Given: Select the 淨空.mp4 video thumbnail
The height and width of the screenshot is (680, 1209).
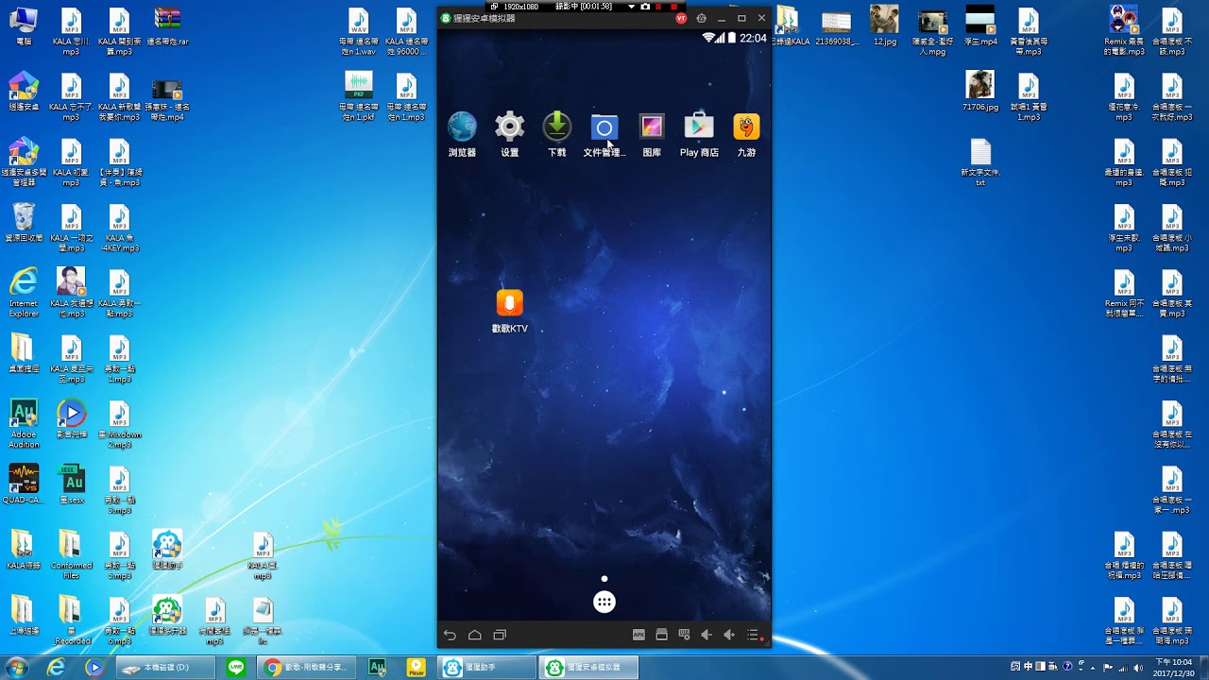Looking at the screenshot, I should tap(980, 26).
